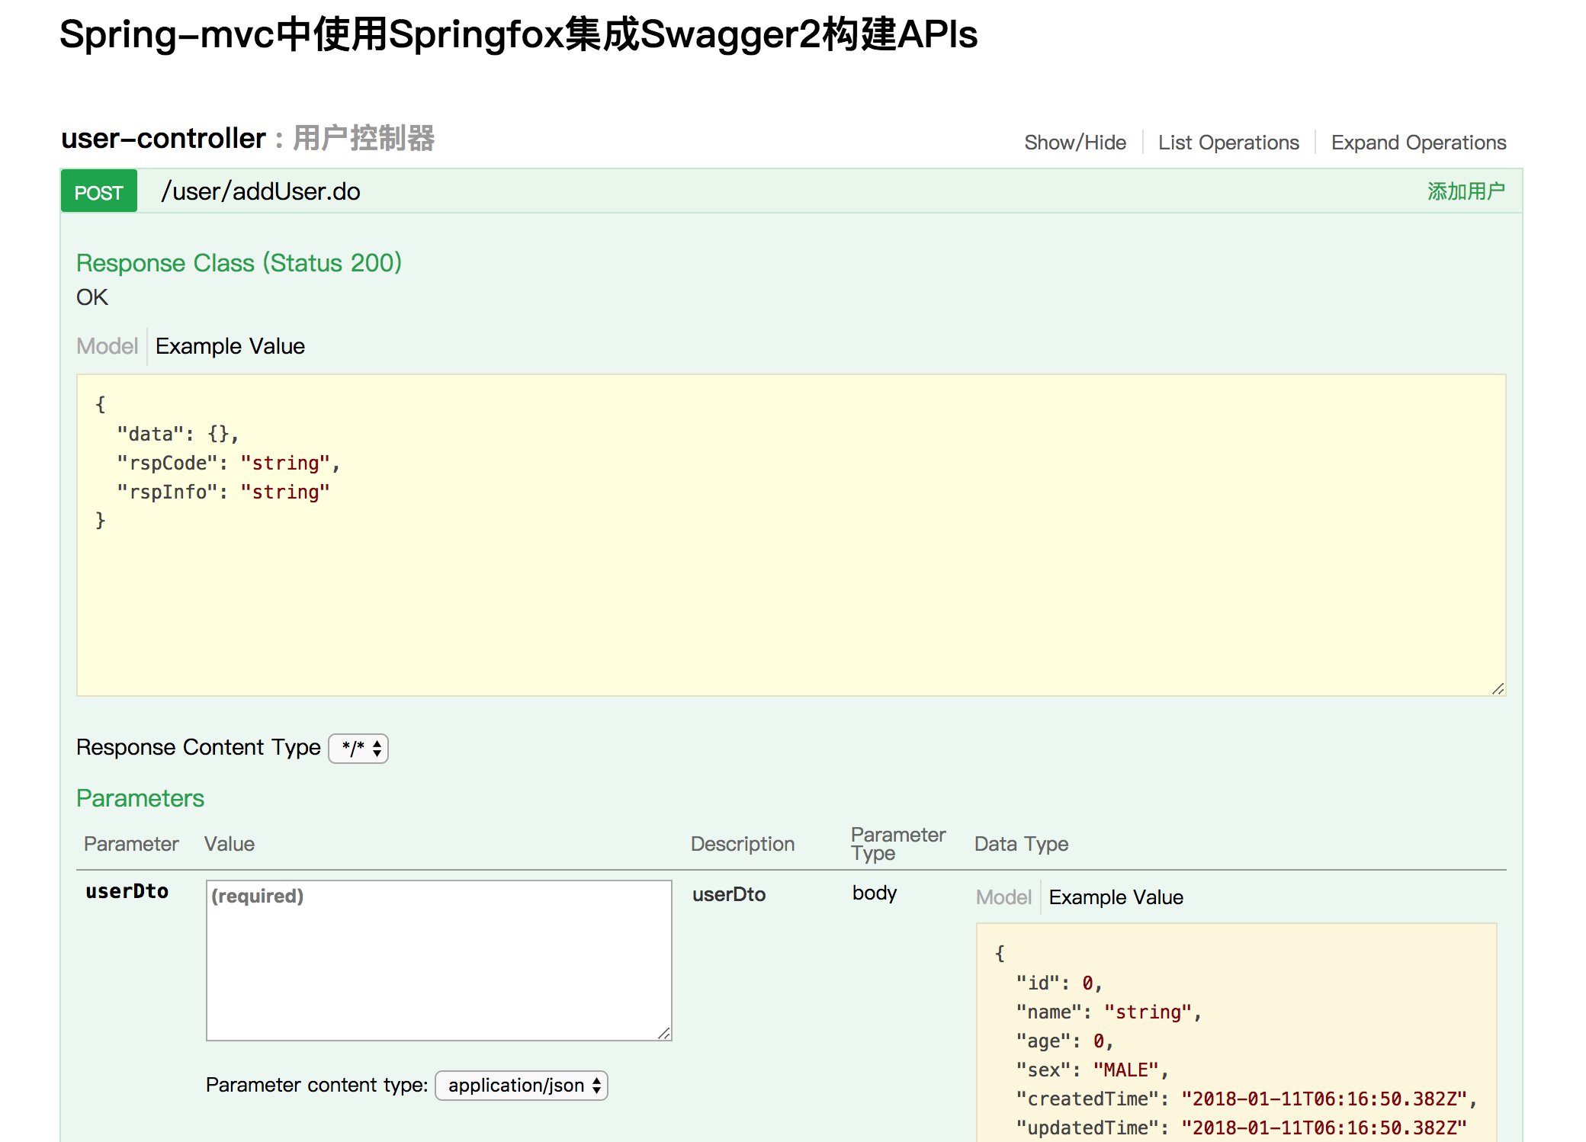Click the response example JSON box
1586x1142 pixels.
[x=791, y=535]
